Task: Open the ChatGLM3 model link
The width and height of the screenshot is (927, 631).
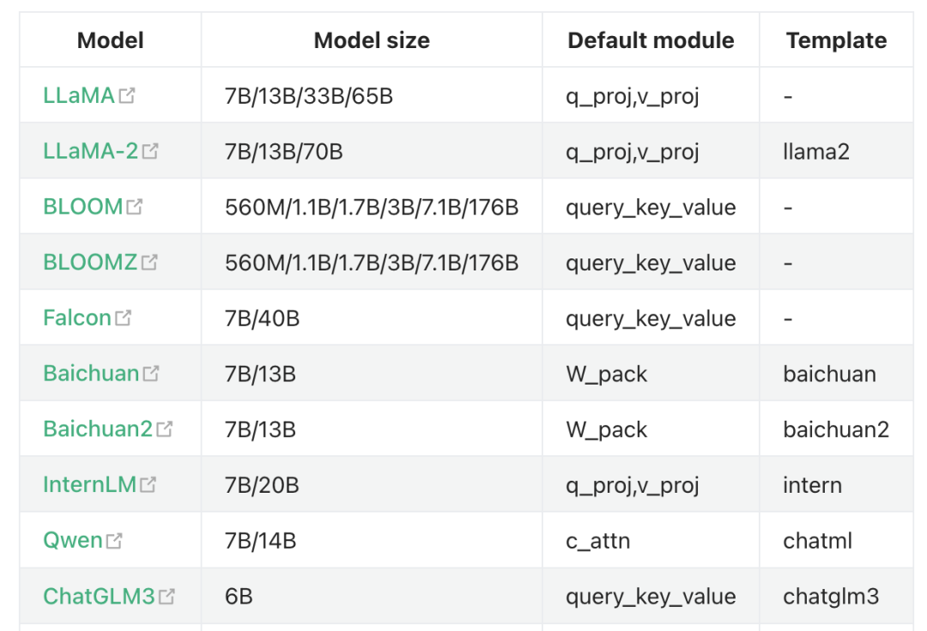Action: [x=99, y=596]
